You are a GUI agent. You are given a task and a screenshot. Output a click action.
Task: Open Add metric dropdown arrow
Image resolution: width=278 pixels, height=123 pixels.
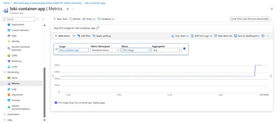74,36
